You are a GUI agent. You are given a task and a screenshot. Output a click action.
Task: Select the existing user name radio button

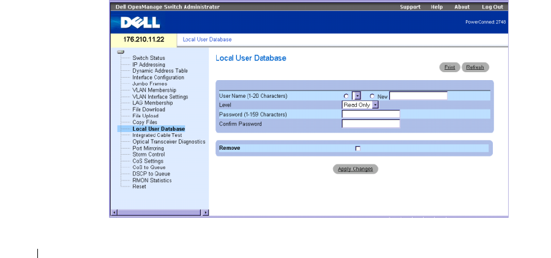[x=347, y=95]
